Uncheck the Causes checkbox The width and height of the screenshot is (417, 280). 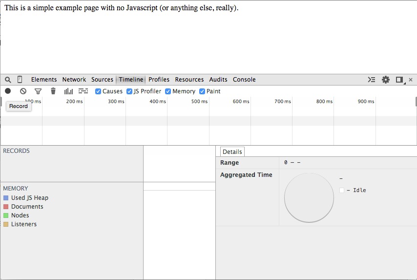point(98,91)
